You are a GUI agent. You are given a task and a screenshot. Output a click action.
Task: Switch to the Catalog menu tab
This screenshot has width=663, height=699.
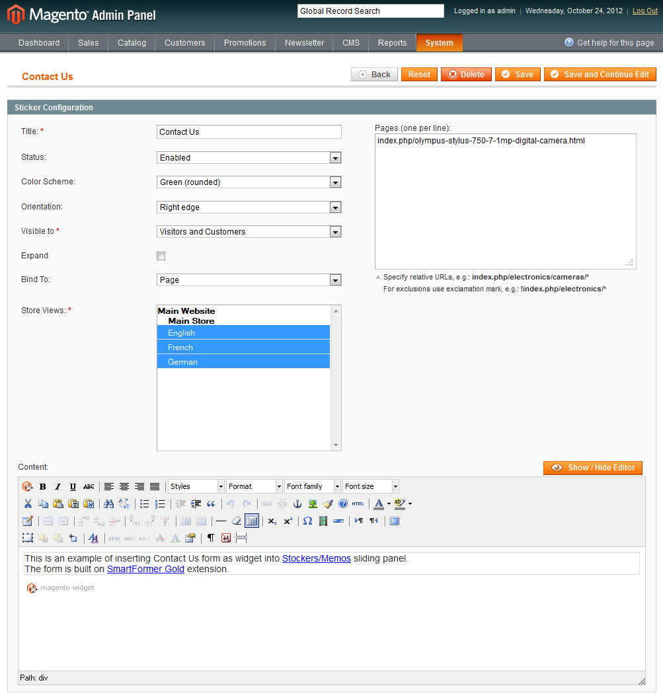click(131, 43)
